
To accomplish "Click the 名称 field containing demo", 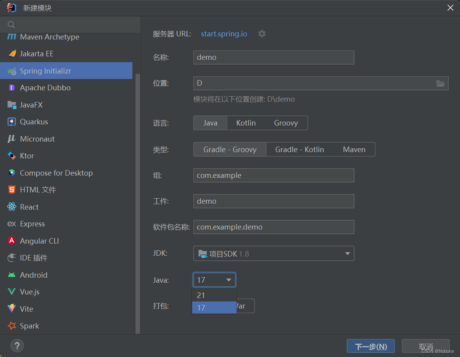I will 273,57.
